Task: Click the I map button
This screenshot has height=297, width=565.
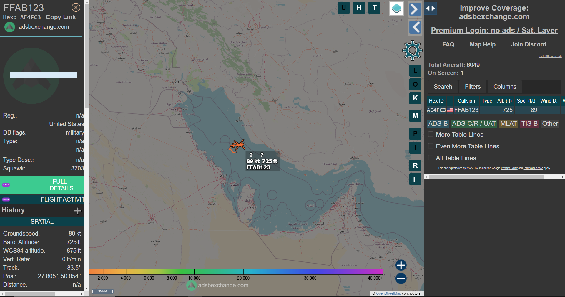Action: tap(415, 147)
